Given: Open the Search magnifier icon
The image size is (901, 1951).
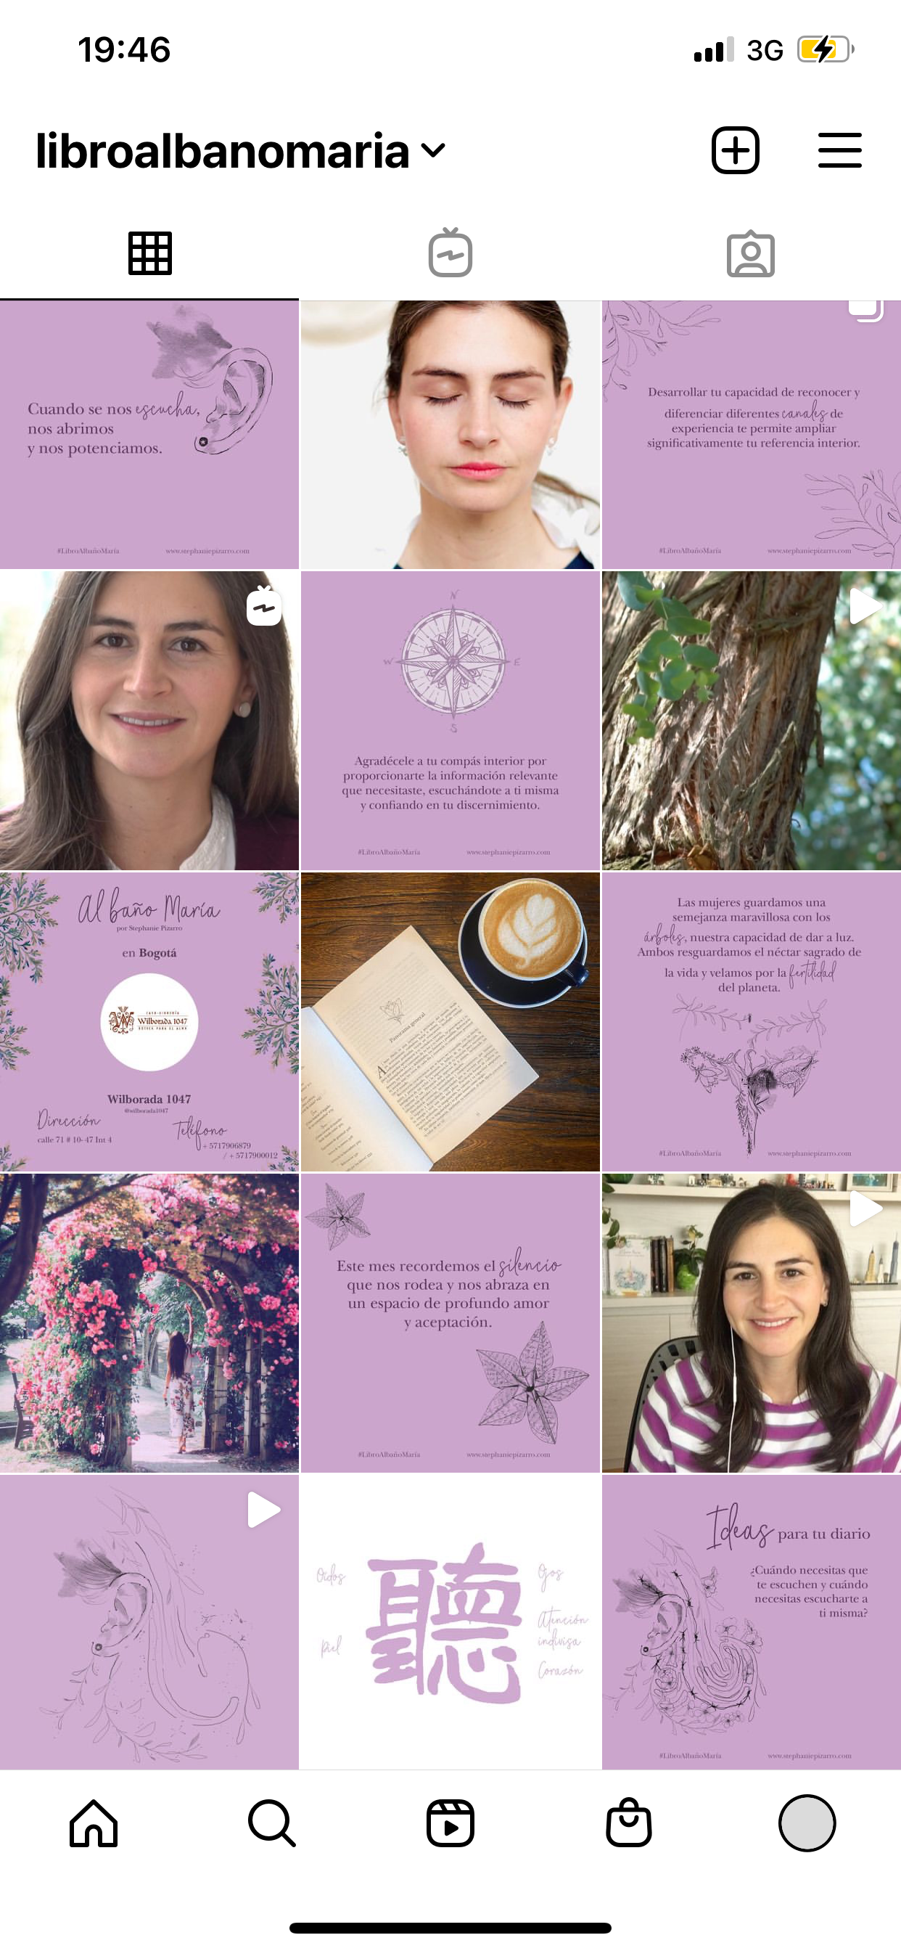Looking at the screenshot, I should [272, 1823].
